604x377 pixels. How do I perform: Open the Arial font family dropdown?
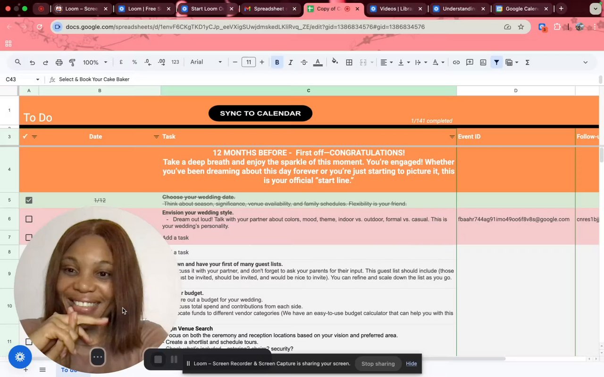206,62
